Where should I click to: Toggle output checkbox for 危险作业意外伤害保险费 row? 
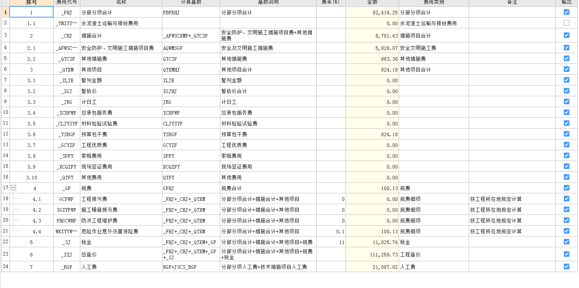[566, 231]
